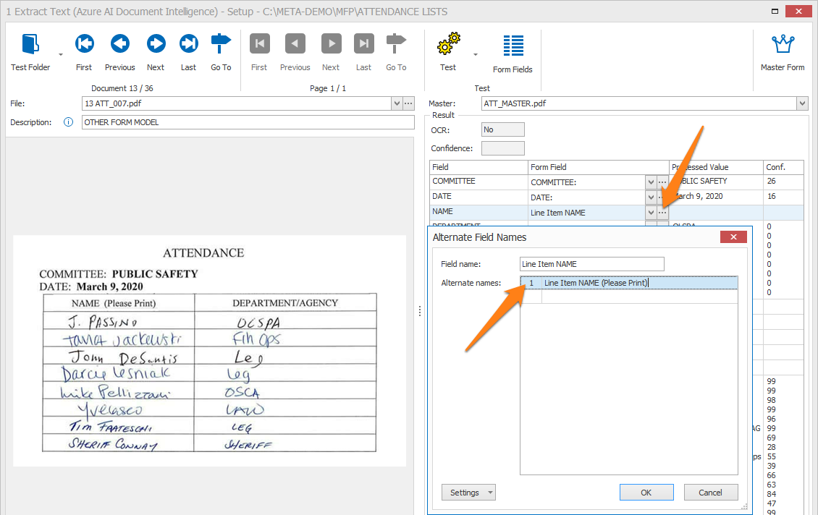Image resolution: width=818 pixels, height=515 pixels.
Task: Close the Alternate Field Names dialog
Action: pyautogui.click(x=733, y=237)
